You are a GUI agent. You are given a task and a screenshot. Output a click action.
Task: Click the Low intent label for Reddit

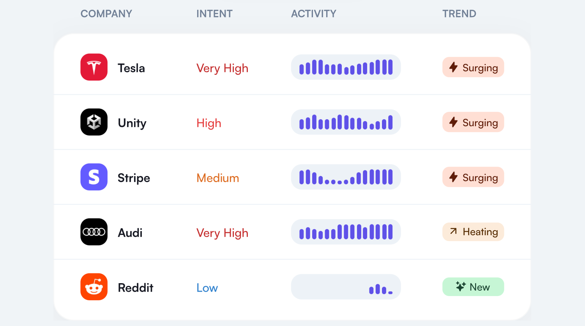coord(207,288)
